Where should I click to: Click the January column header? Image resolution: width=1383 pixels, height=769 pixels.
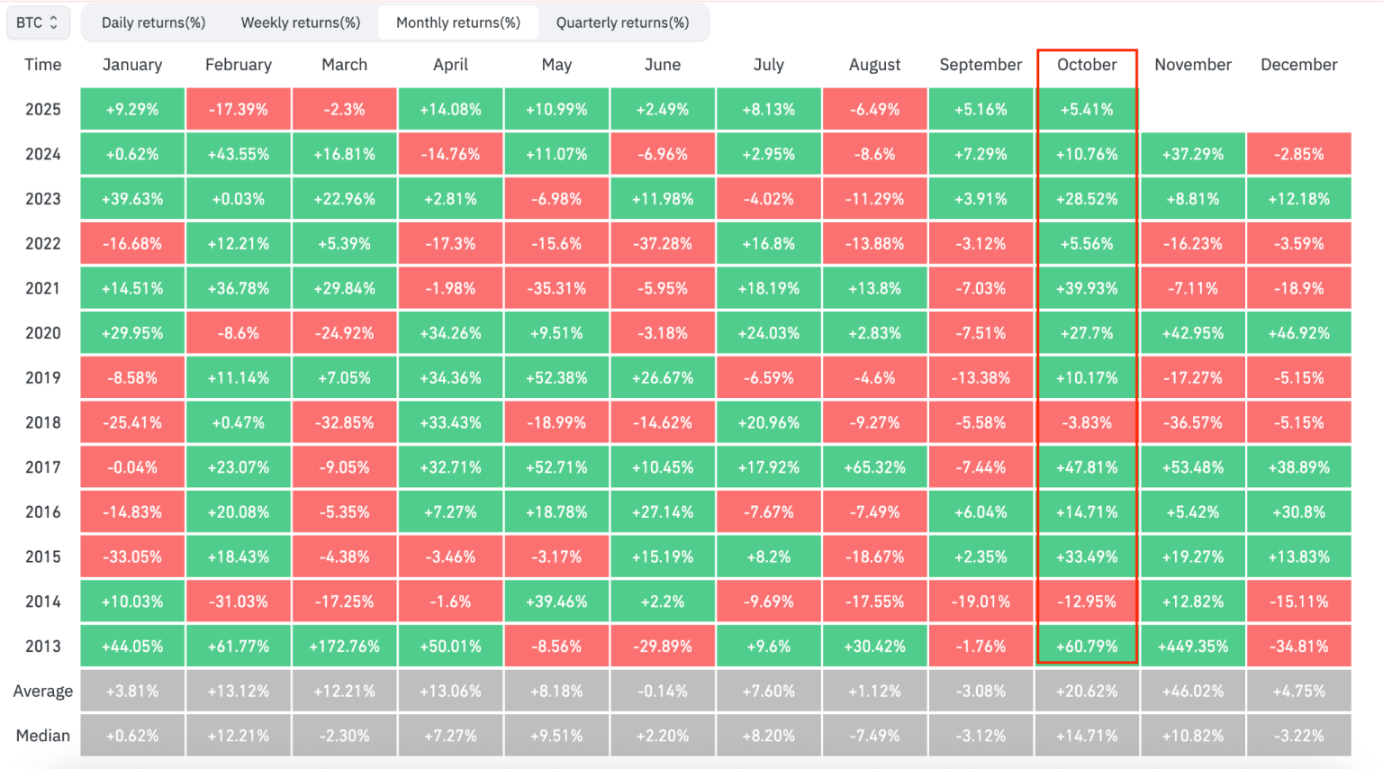132,65
